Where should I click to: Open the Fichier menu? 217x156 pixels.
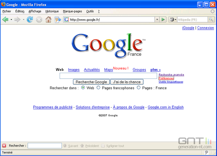tap(7, 11)
